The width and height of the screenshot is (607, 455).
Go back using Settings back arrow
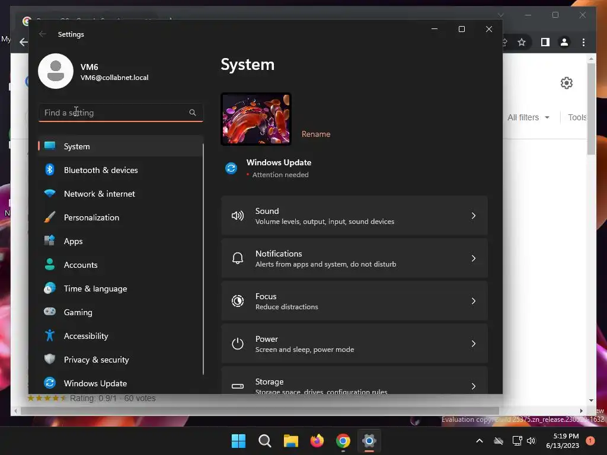point(43,34)
